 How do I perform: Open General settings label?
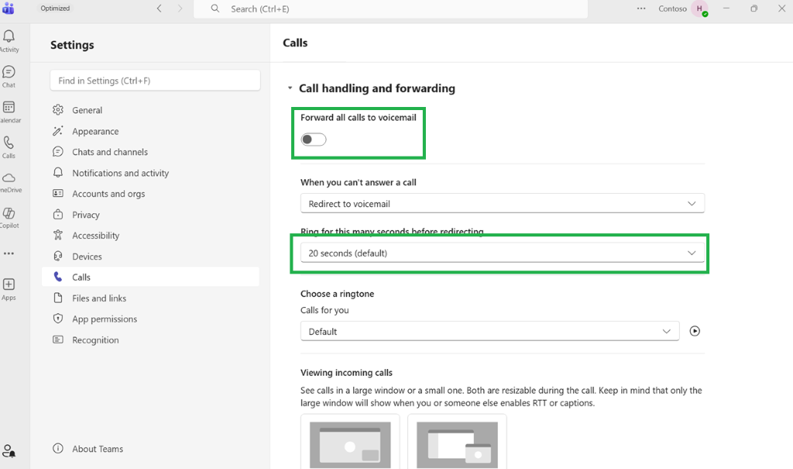pyautogui.click(x=87, y=110)
